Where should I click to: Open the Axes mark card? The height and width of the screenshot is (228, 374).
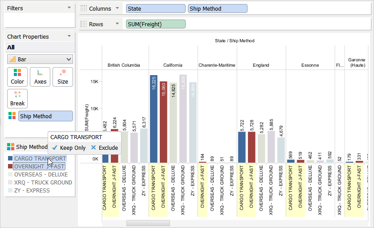(x=40, y=76)
